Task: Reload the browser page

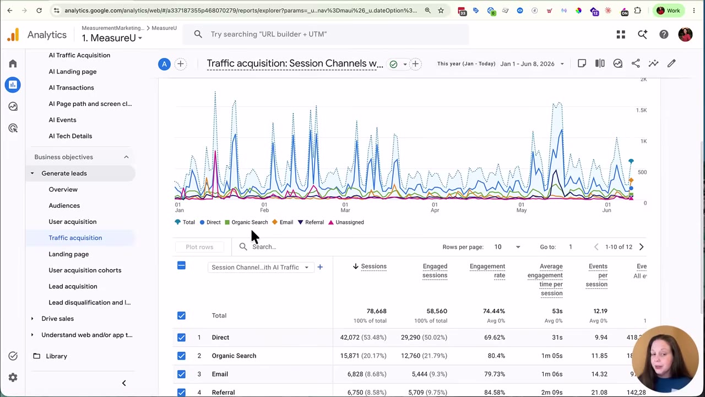Action: pos(39,10)
